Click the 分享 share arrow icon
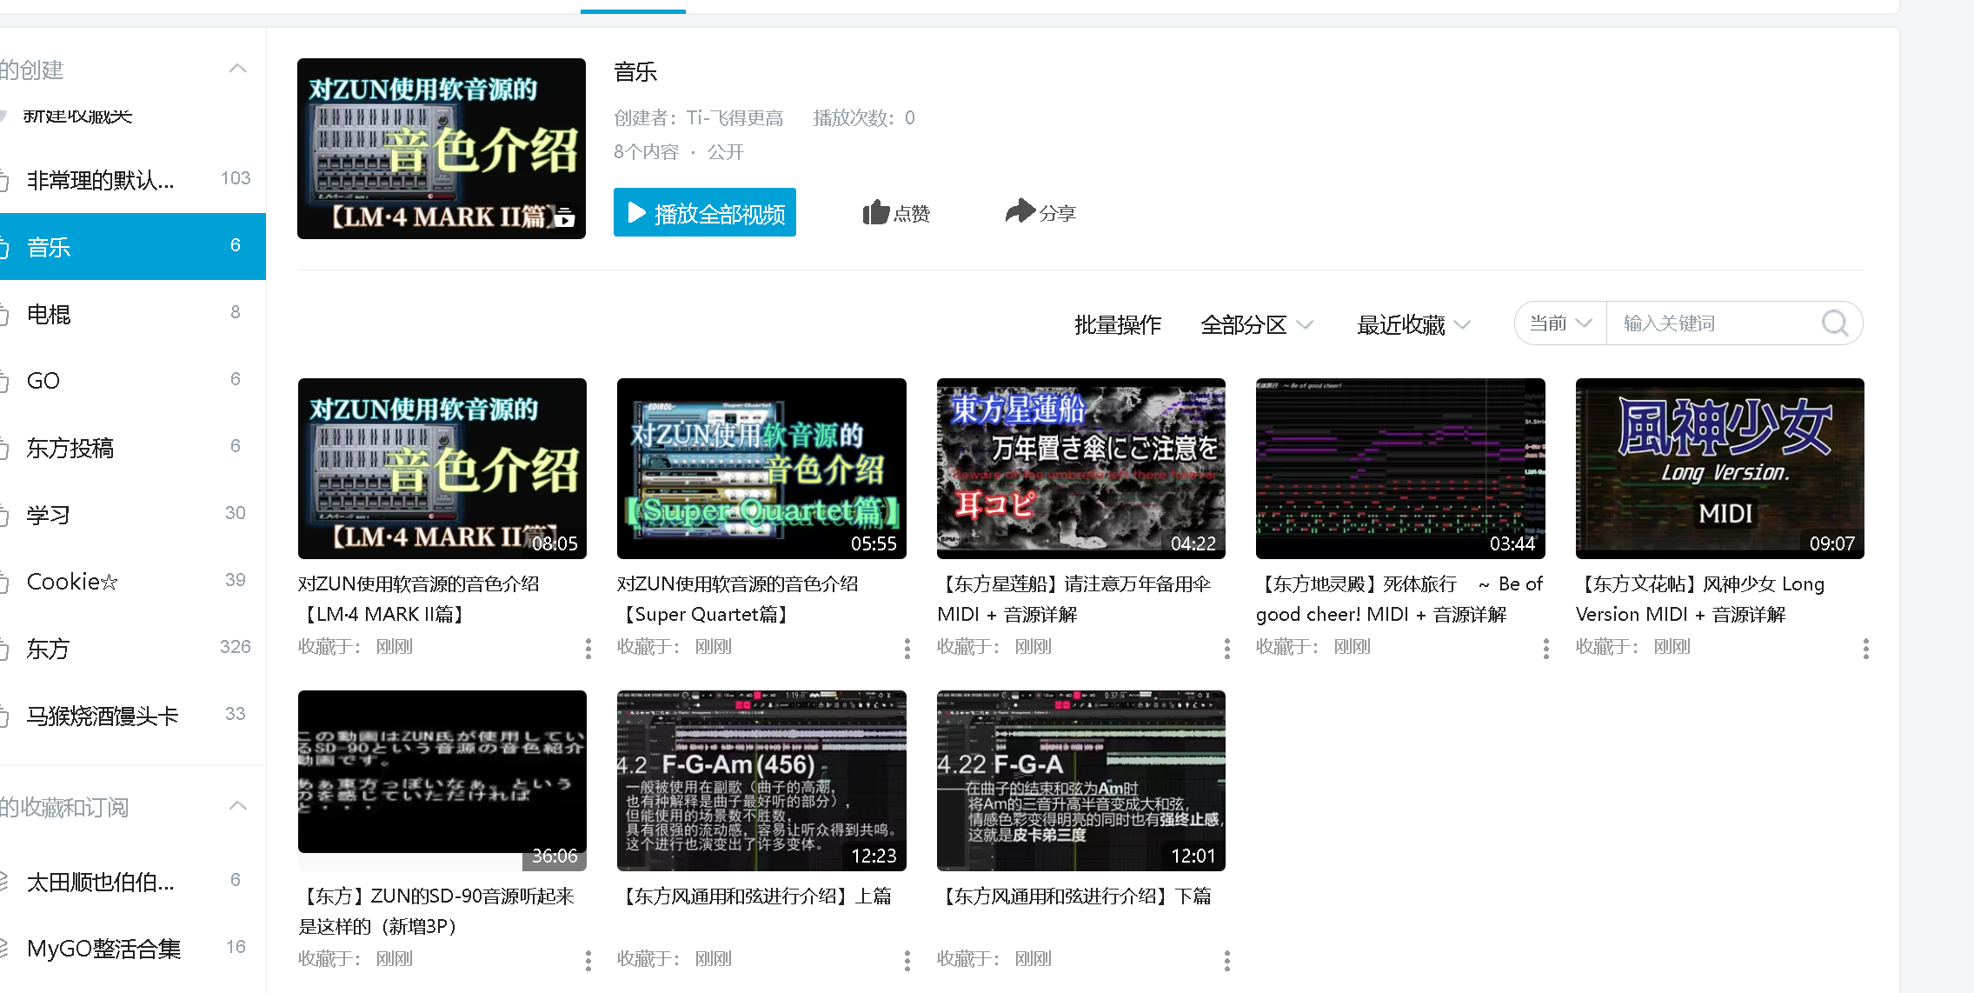Viewport: 1974px width, 993px height. pyautogui.click(x=1020, y=210)
